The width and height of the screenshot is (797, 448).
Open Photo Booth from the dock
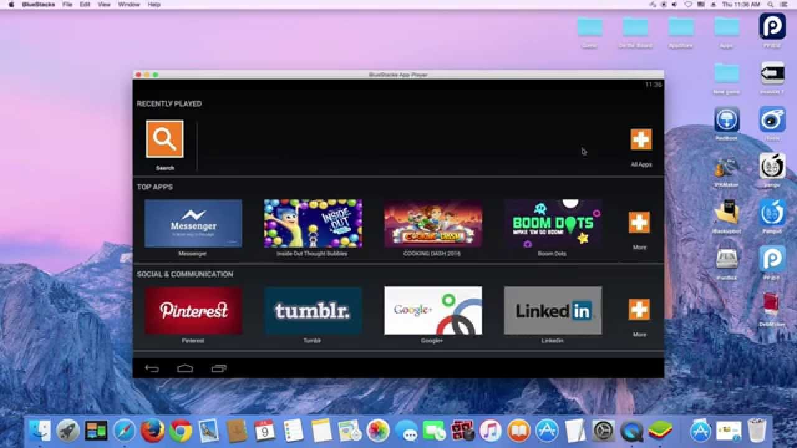click(x=463, y=431)
